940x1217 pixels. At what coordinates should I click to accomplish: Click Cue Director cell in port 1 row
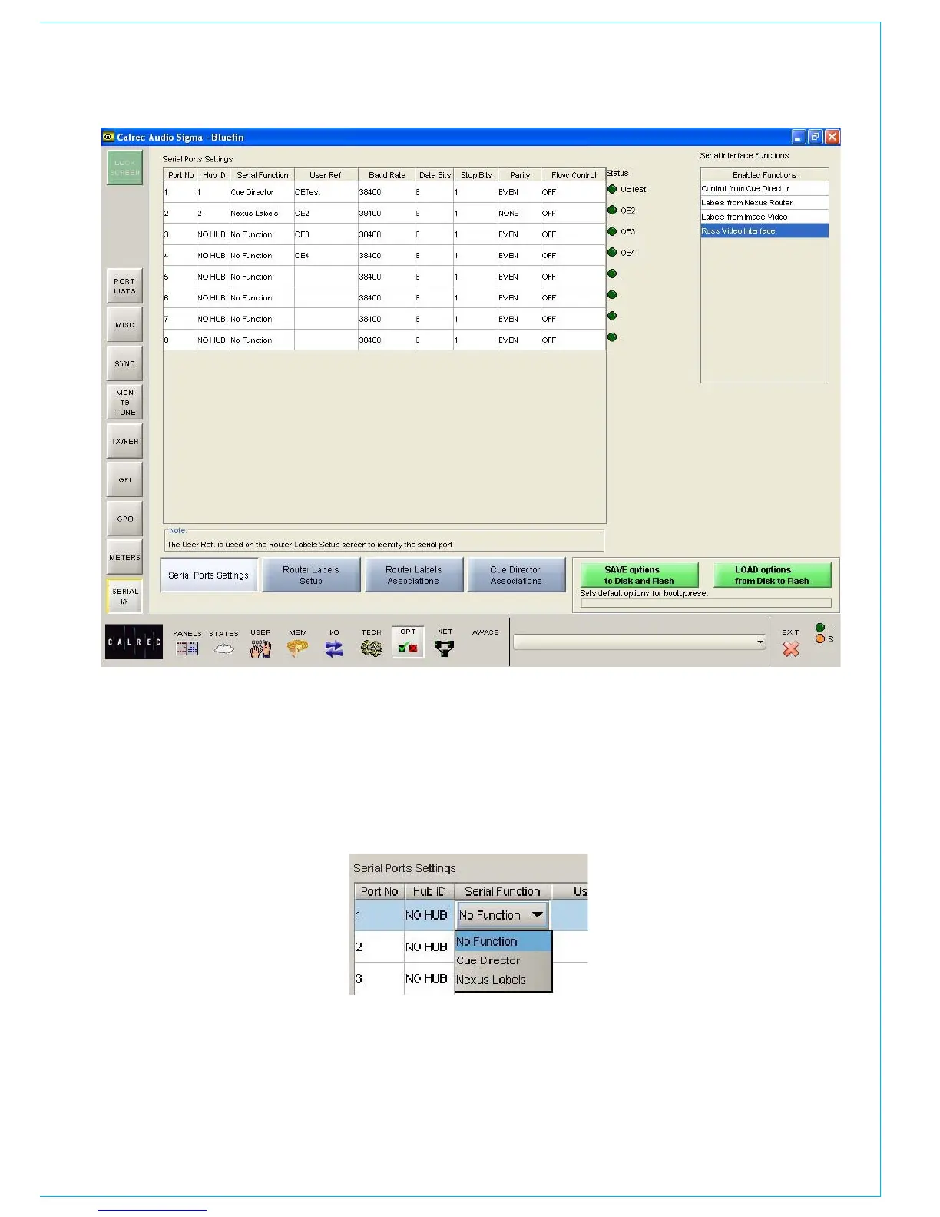pyautogui.click(x=262, y=192)
